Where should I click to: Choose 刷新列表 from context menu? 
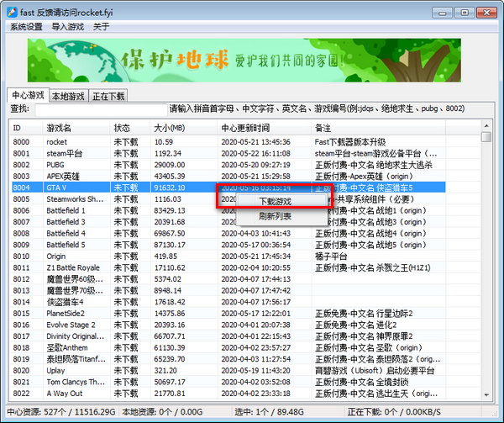tap(275, 216)
